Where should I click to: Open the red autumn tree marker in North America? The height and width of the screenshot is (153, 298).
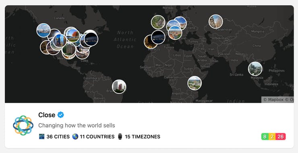click(x=73, y=35)
